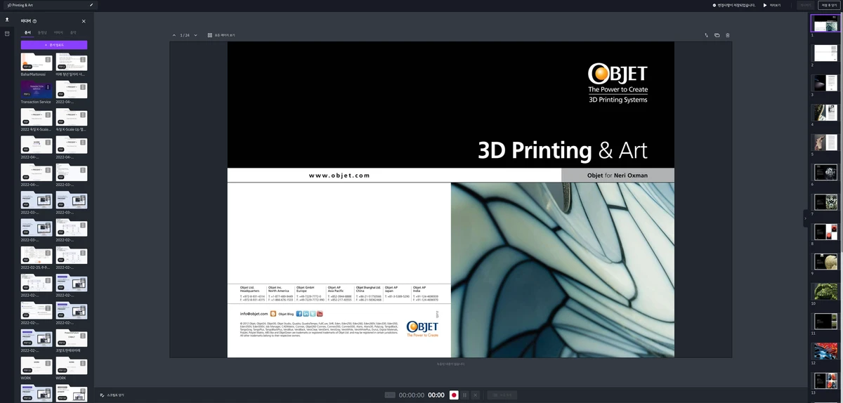
Task: Switch to the 이미지 image tab
Action: pyautogui.click(x=58, y=32)
